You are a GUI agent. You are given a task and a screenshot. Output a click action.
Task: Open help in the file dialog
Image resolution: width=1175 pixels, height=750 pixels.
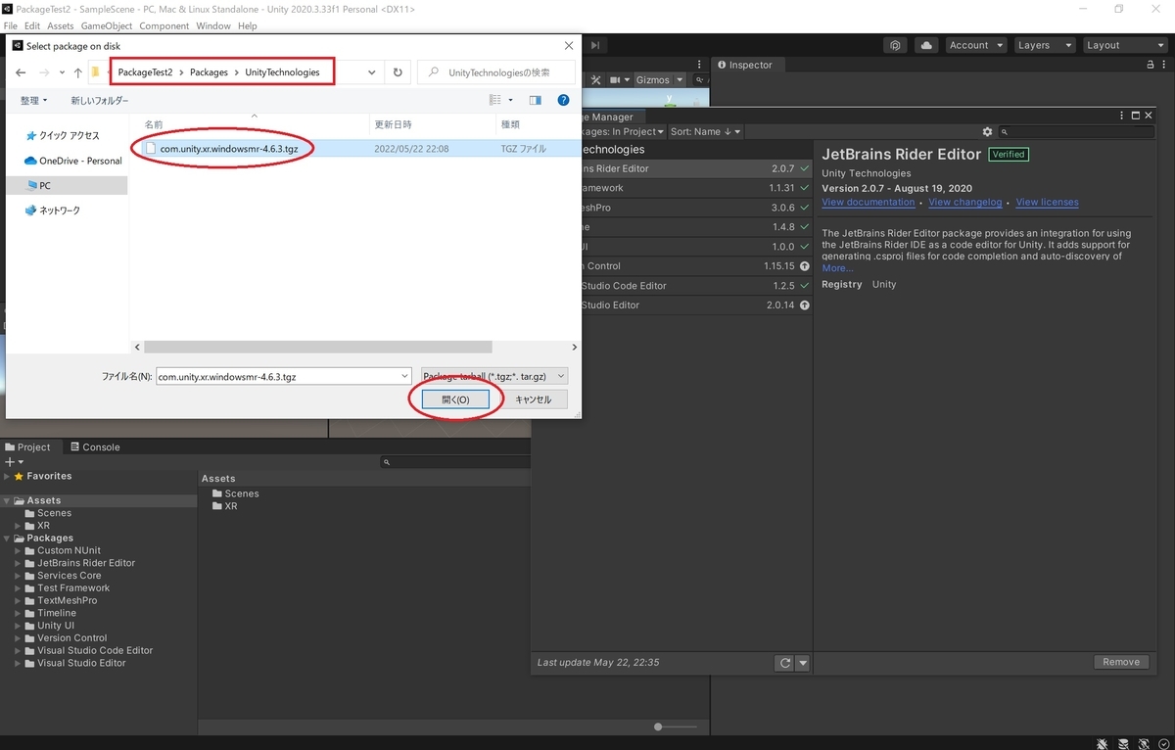563,100
